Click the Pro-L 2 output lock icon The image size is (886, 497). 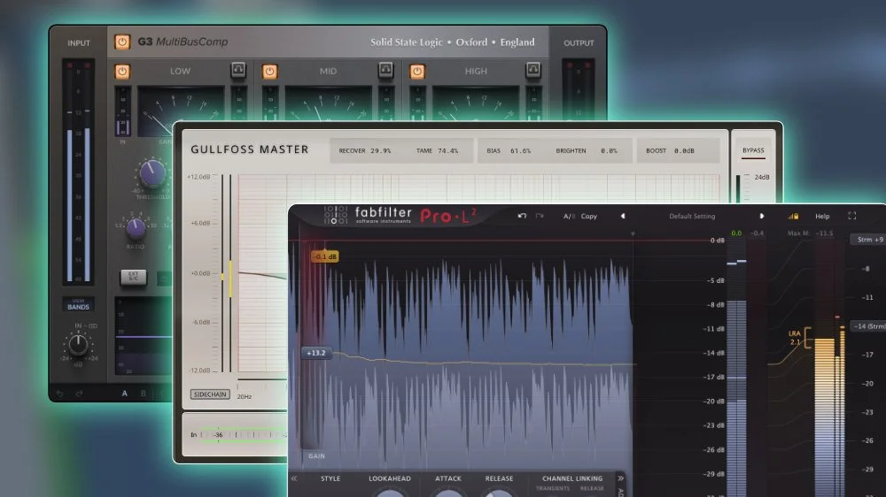pos(793,216)
